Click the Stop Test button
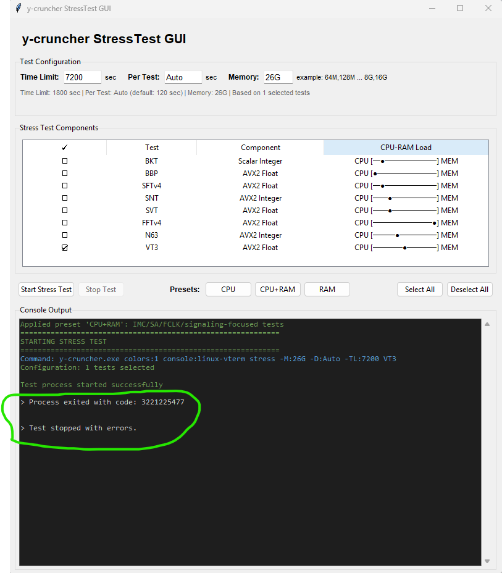Image resolution: width=502 pixels, height=573 pixels. (101, 290)
